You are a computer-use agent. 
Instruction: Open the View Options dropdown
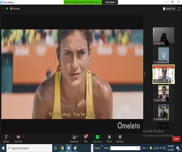point(111,2)
